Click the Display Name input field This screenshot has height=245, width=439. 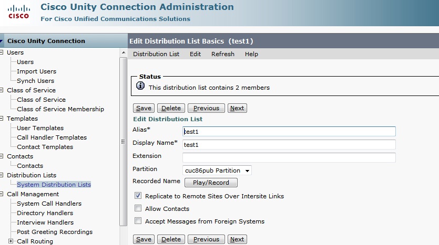pyautogui.click(x=289, y=144)
